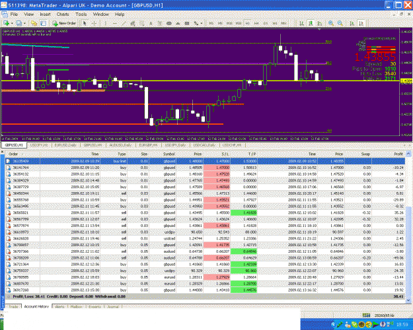Select the Cursor arrow tool
Image resolution: width=413 pixels, height=330 pixels.
point(85,23)
